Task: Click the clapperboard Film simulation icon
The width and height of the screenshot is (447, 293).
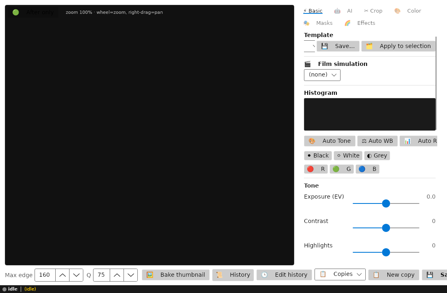Action: [x=308, y=64]
